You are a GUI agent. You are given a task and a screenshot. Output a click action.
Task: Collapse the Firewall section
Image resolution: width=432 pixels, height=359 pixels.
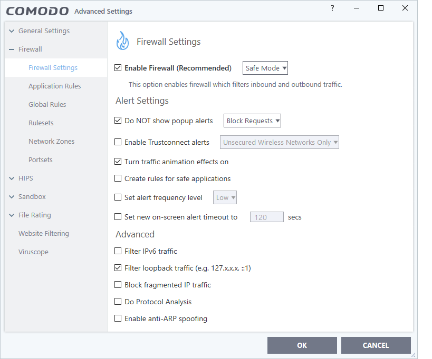[12, 49]
